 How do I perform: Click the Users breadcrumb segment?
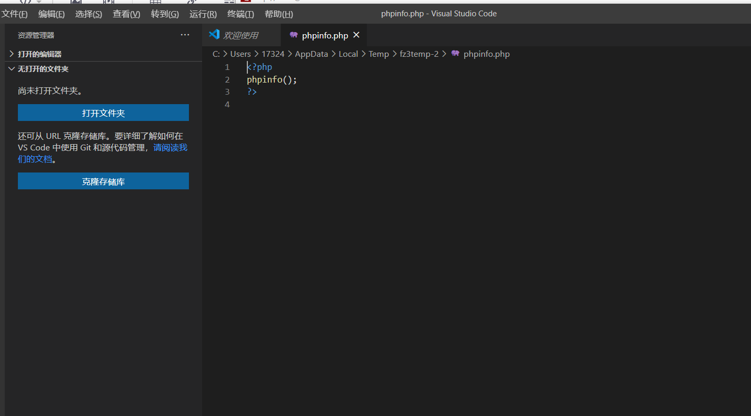point(241,54)
